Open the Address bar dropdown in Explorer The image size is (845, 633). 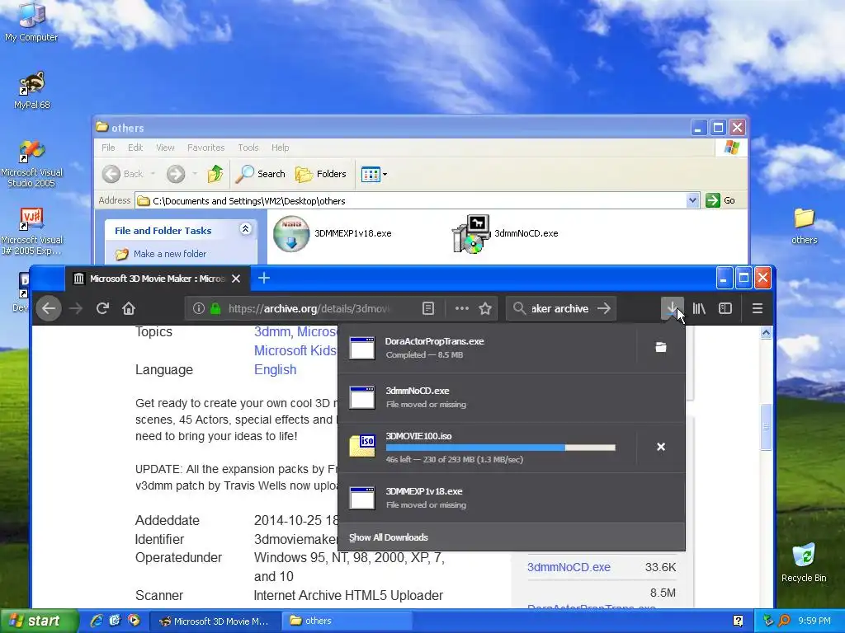(692, 200)
